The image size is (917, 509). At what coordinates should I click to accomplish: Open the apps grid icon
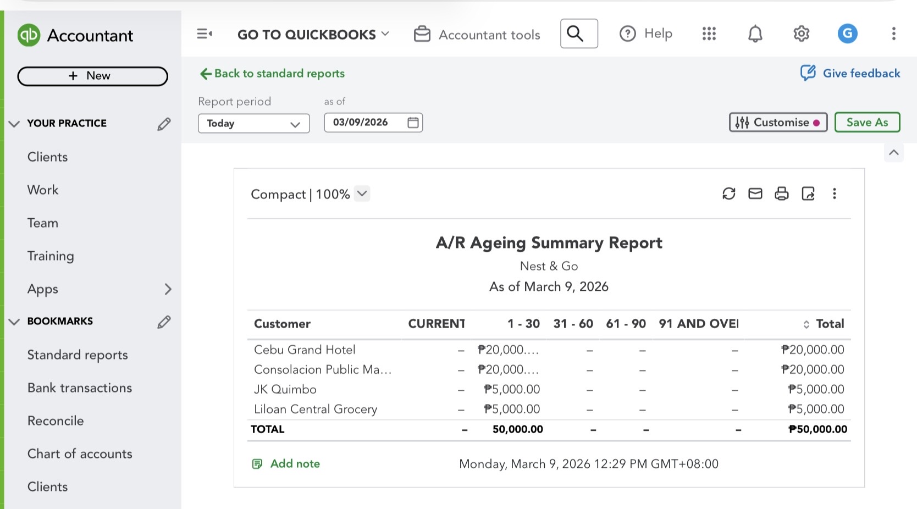(709, 34)
